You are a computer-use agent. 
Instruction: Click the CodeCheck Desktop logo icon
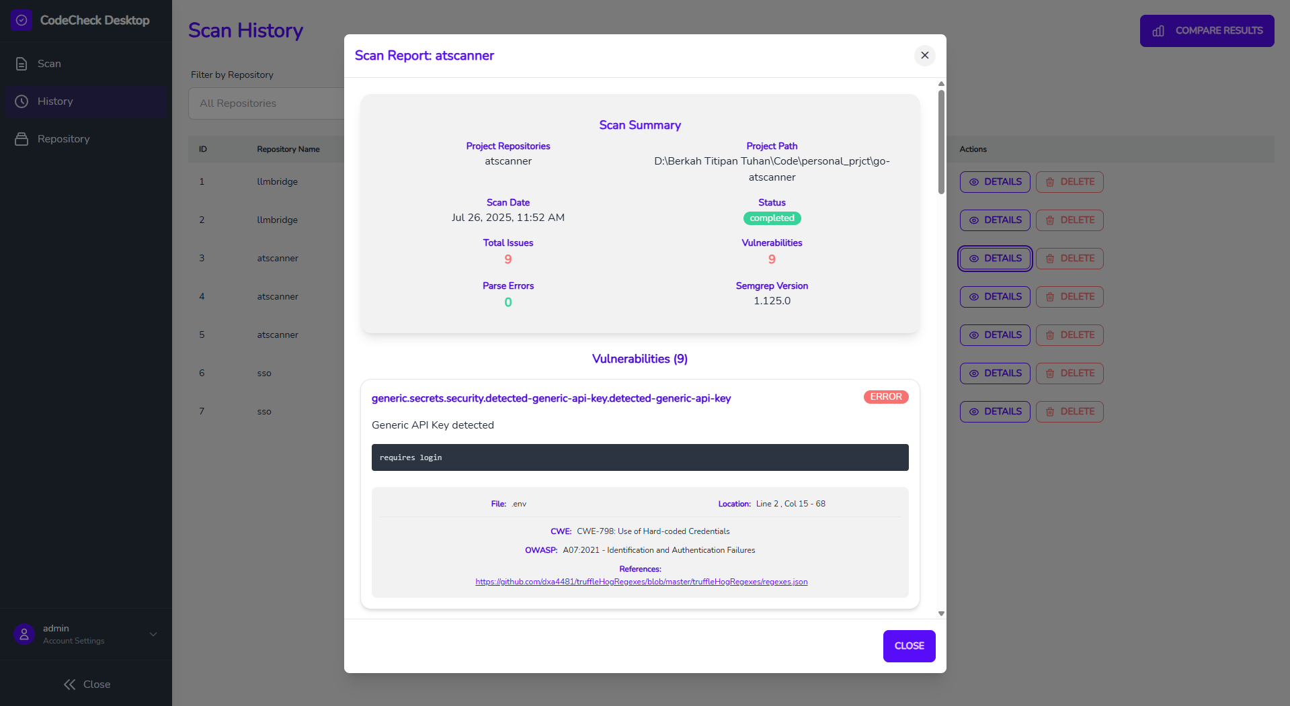pyautogui.click(x=22, y=20)
